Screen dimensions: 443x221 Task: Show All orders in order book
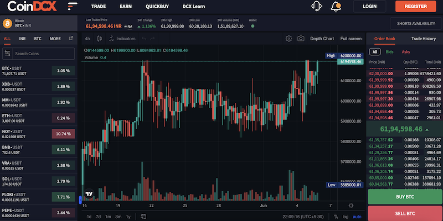(375, 52)
